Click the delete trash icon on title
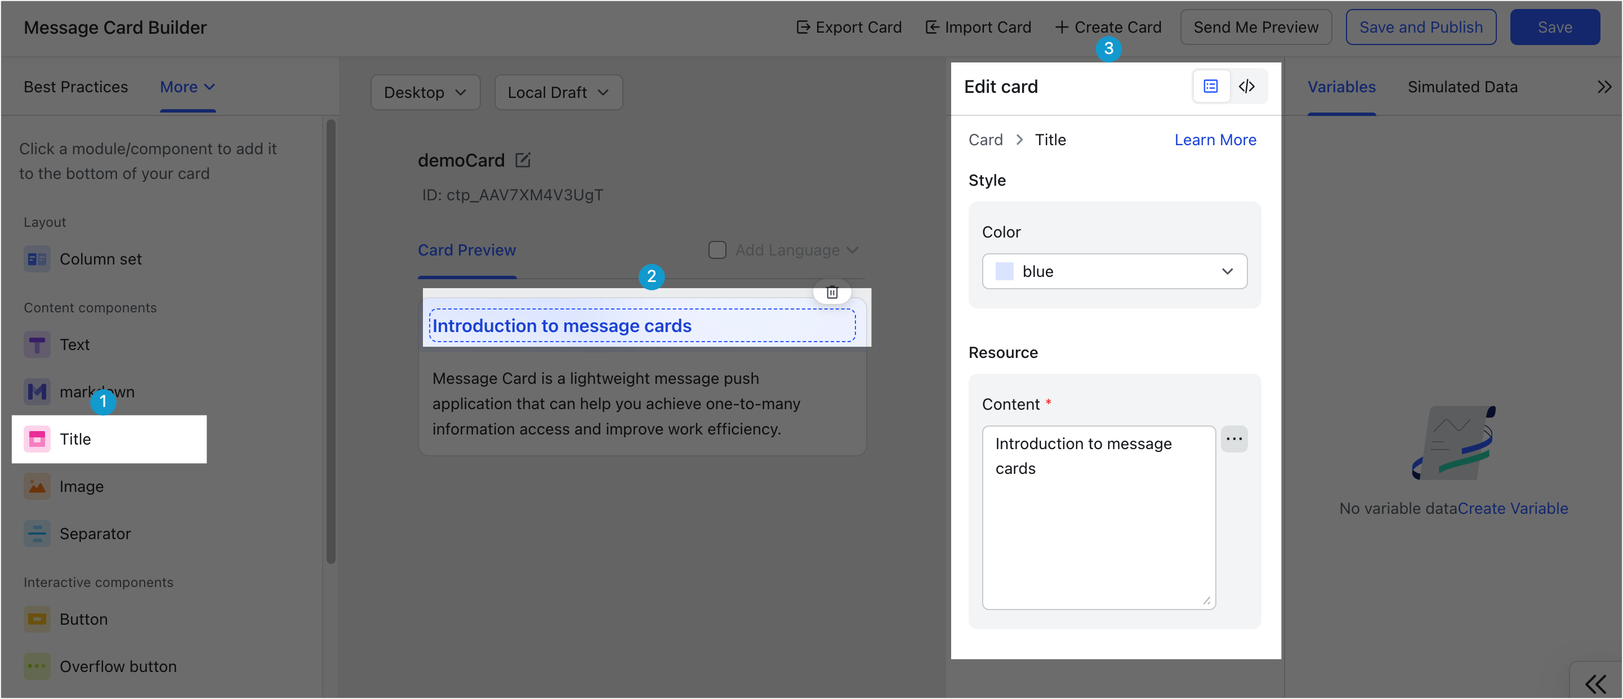Image resolution: width=1623 pixels, height=699 pixels. point(832,292)
